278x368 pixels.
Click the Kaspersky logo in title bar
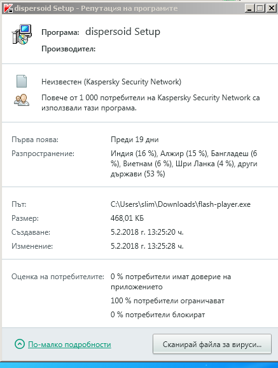pos(8,8)
